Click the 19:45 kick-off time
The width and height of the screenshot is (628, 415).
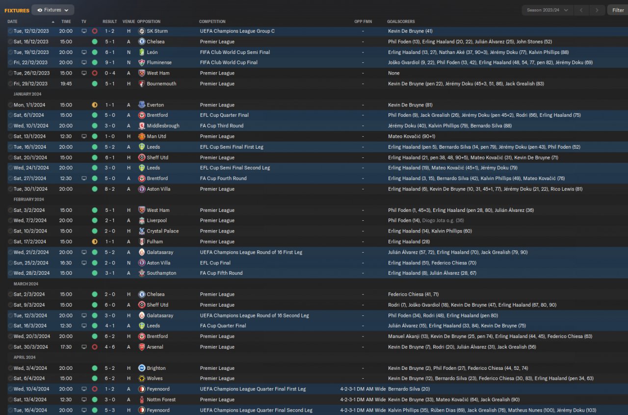click(66, 84)
